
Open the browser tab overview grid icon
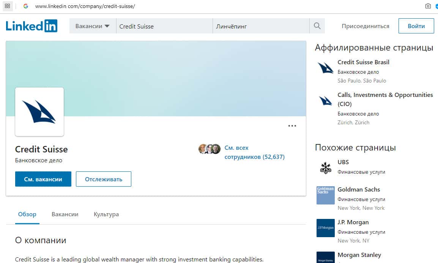pos(8,6)
